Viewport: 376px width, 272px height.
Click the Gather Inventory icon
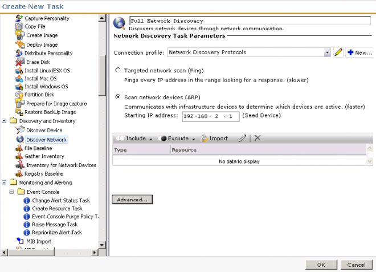pos(19,156)
